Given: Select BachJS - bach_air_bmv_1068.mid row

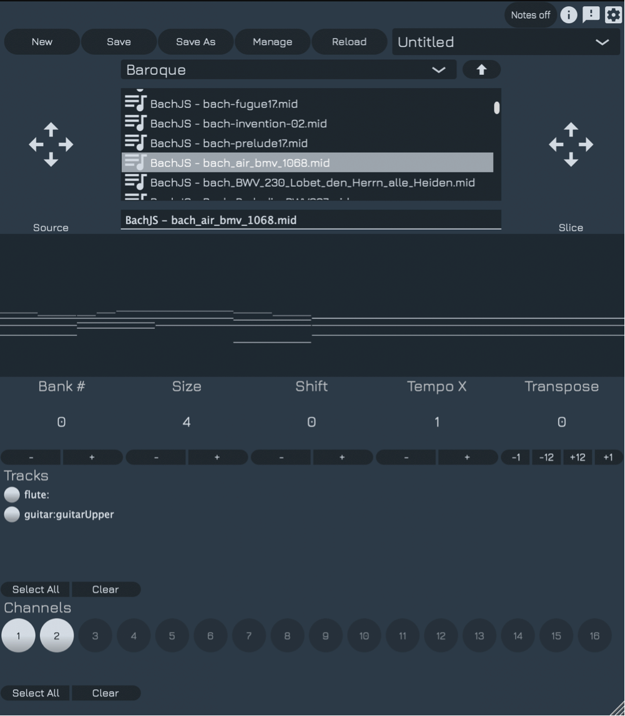Looking at the screenshot, I should click(x=307, y=162).
